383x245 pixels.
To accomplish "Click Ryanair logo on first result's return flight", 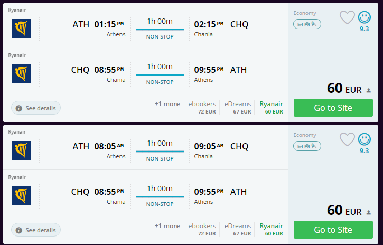I will pos(21,74).
